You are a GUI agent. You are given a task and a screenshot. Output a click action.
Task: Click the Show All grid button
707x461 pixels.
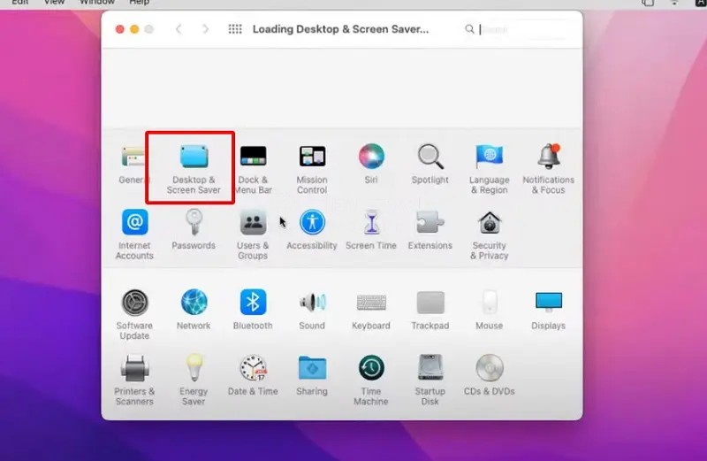(235, 29)
